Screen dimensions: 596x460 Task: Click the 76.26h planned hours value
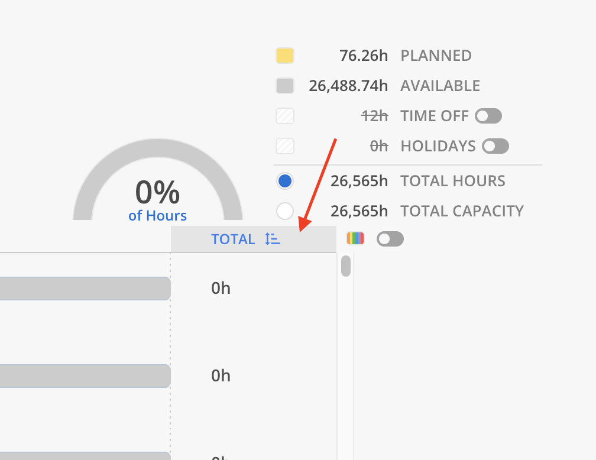click(364, 56)
